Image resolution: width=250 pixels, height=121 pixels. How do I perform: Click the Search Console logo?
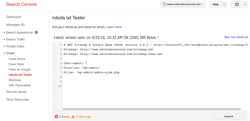[x=22, y=4]
